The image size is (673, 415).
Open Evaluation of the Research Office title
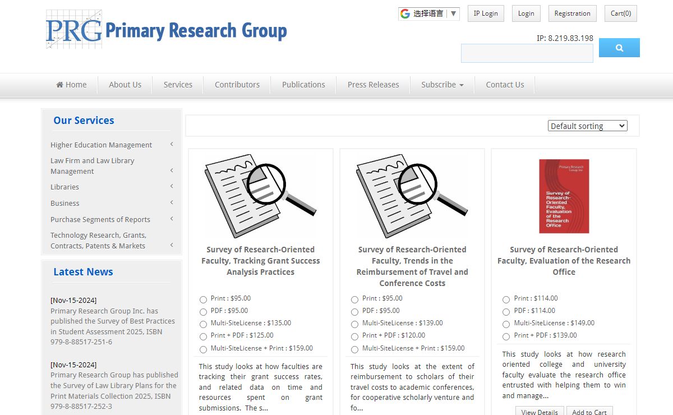[564, 261]
